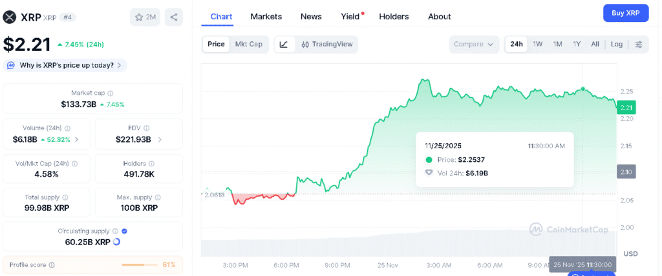Open the Holders tab
The height and width of the screenshot is (276, 662).
pos(394,17)
